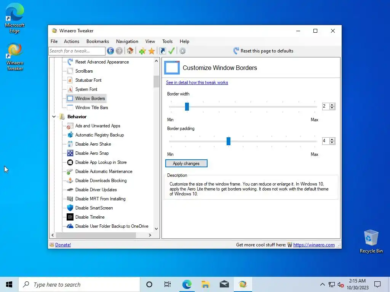Image resolution: width=390 pixels, height=292 pixels.
Task: Click the Border width slider thumb
Action: pos(187,106)
